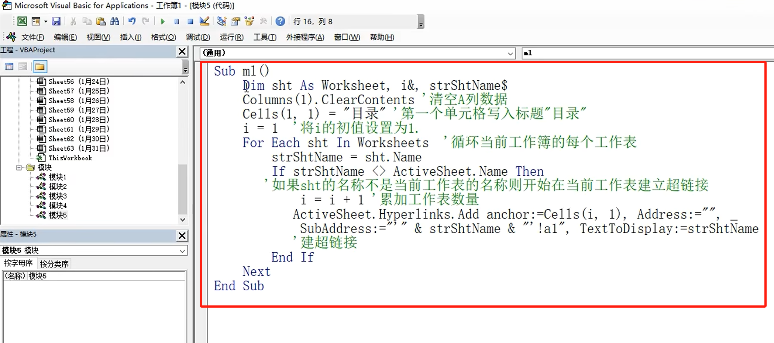Screen dimensions: 774x343
Task: Open the Properties Window icon
Action: 235,21
